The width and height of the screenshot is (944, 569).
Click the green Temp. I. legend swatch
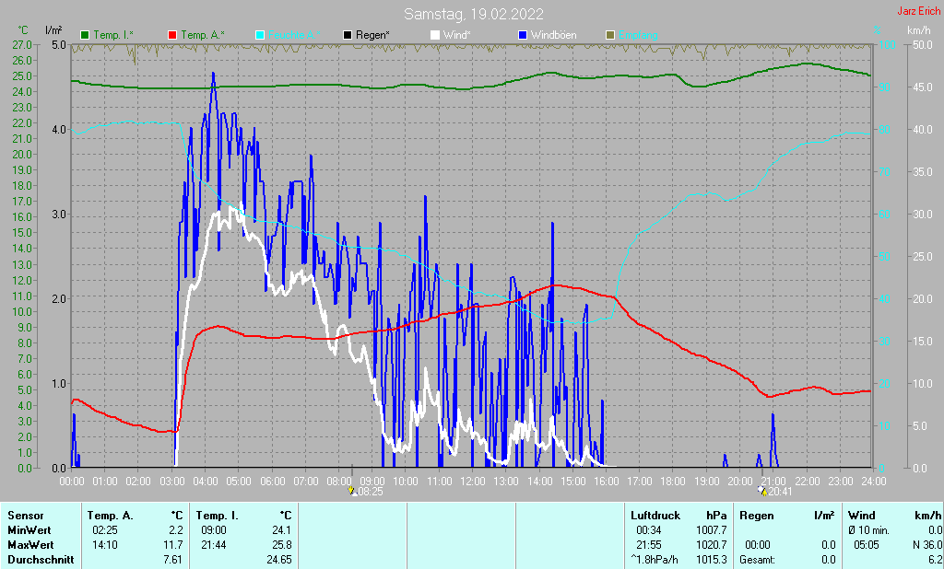tap(85, 35)
